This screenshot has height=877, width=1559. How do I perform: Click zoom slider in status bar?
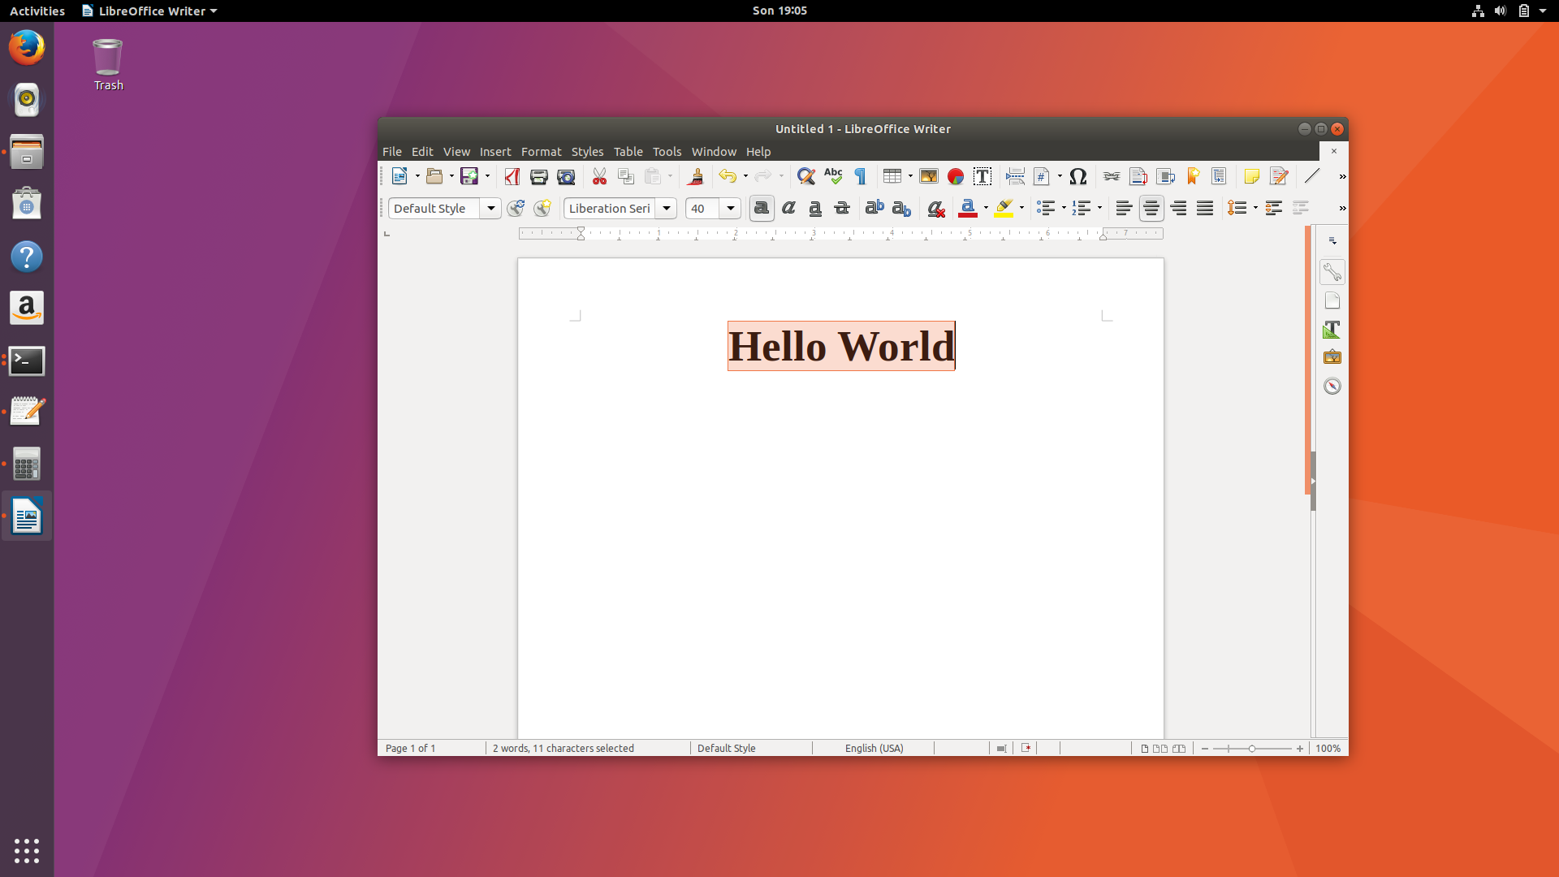[1251, 748]
